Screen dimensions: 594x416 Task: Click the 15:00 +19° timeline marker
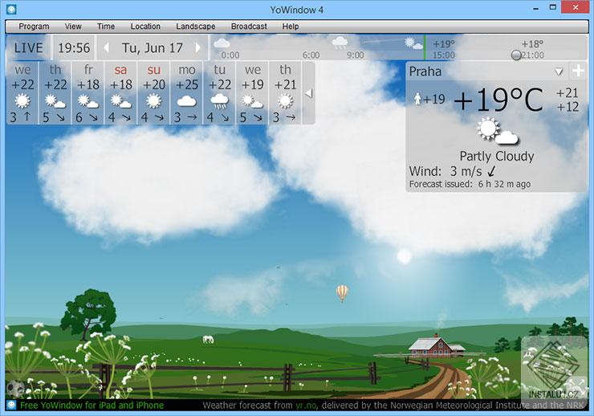[x=444, y=49]
